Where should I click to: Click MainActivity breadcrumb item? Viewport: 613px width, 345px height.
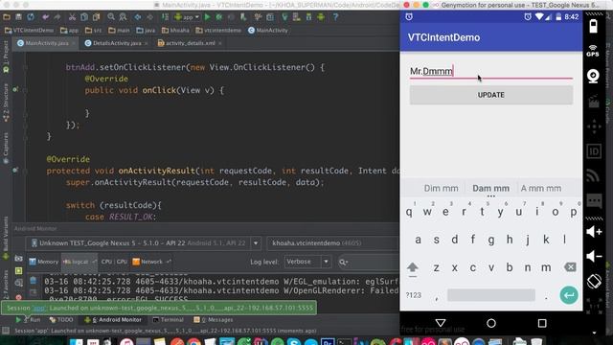[268, 30]
